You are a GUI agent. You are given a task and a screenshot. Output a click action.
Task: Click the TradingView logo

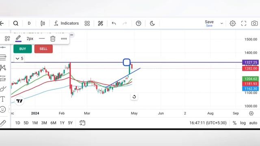(x=19, y=101)
